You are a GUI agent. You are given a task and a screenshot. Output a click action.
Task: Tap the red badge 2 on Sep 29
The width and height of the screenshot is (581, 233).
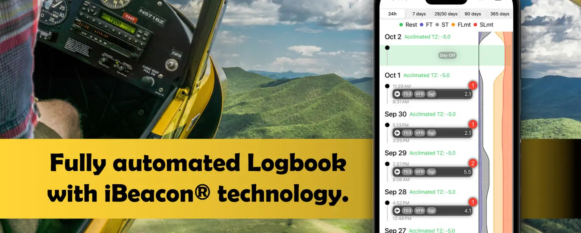pyautogui.click(x=473, y=164)
